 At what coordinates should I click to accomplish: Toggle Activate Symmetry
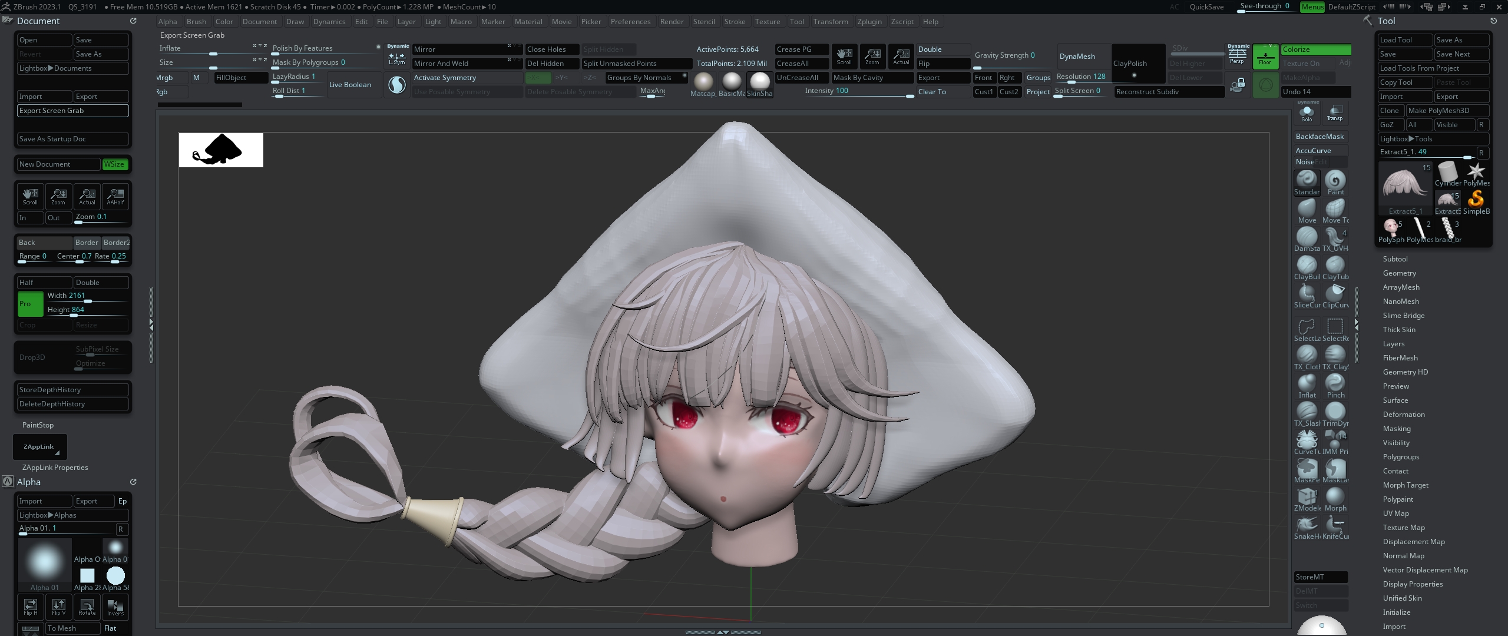[467, 78]
